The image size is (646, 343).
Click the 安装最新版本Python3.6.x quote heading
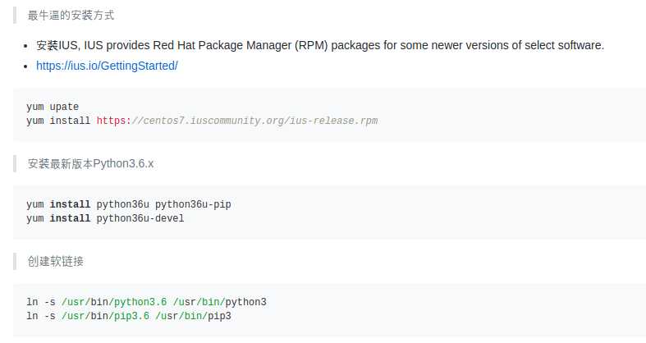click(90, 163)
